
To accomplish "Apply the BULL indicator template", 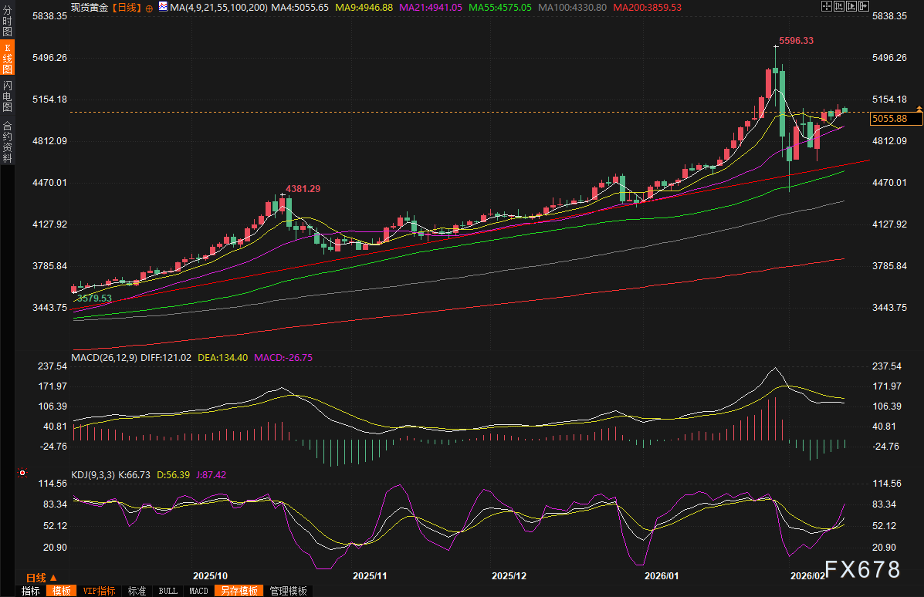I will click(x=167, y=591).
